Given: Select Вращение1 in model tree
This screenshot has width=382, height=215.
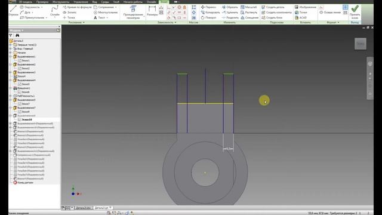Looking at the screenshot, I should click(21, 88).
